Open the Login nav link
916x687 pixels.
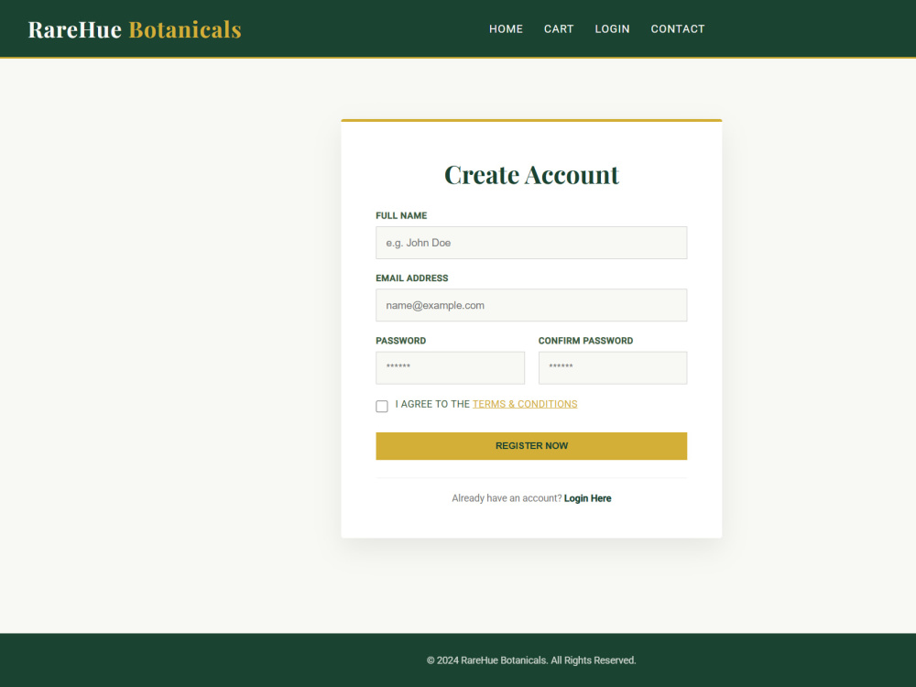point(612,28)
